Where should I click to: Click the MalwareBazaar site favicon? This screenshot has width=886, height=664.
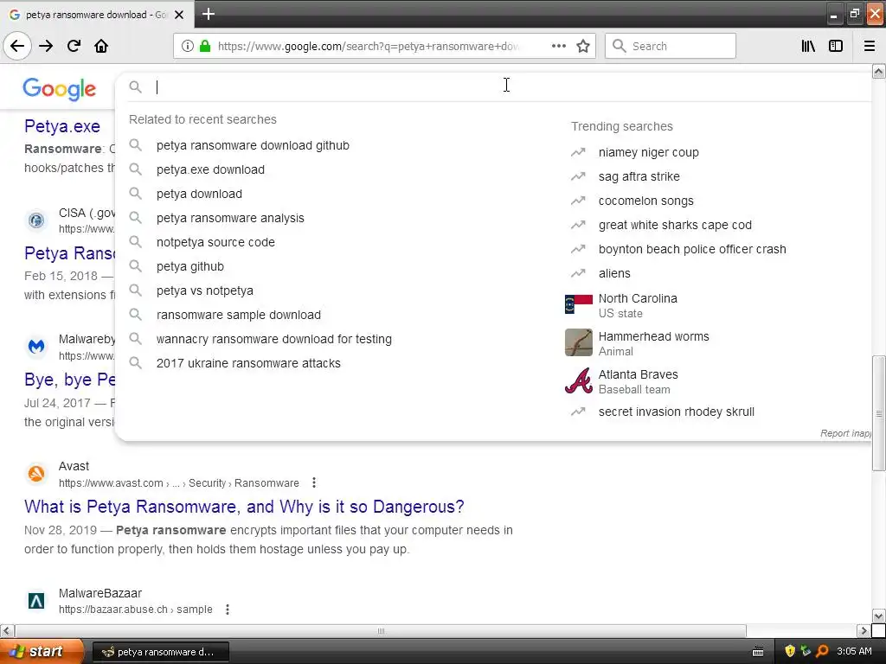(x=36, y=601)
